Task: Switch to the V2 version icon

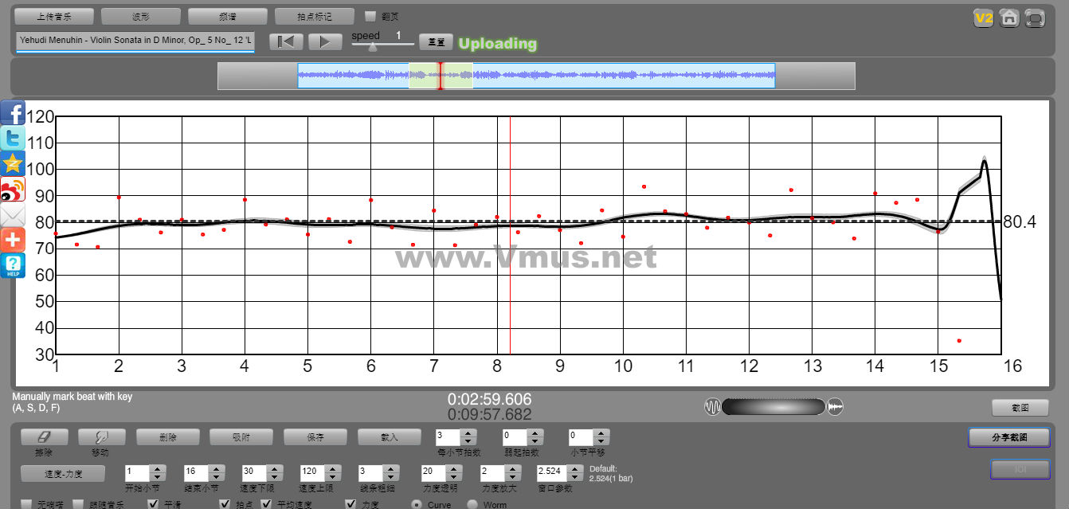Action: coord(984,18)
